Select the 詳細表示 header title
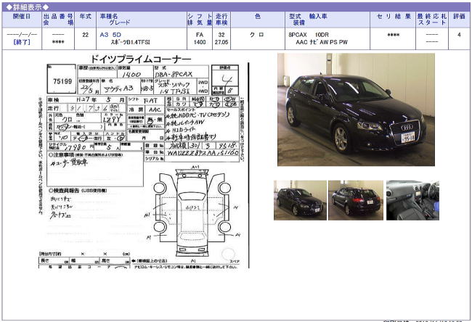The width and height of the screenshot is (472, 322). pos(28,7)
